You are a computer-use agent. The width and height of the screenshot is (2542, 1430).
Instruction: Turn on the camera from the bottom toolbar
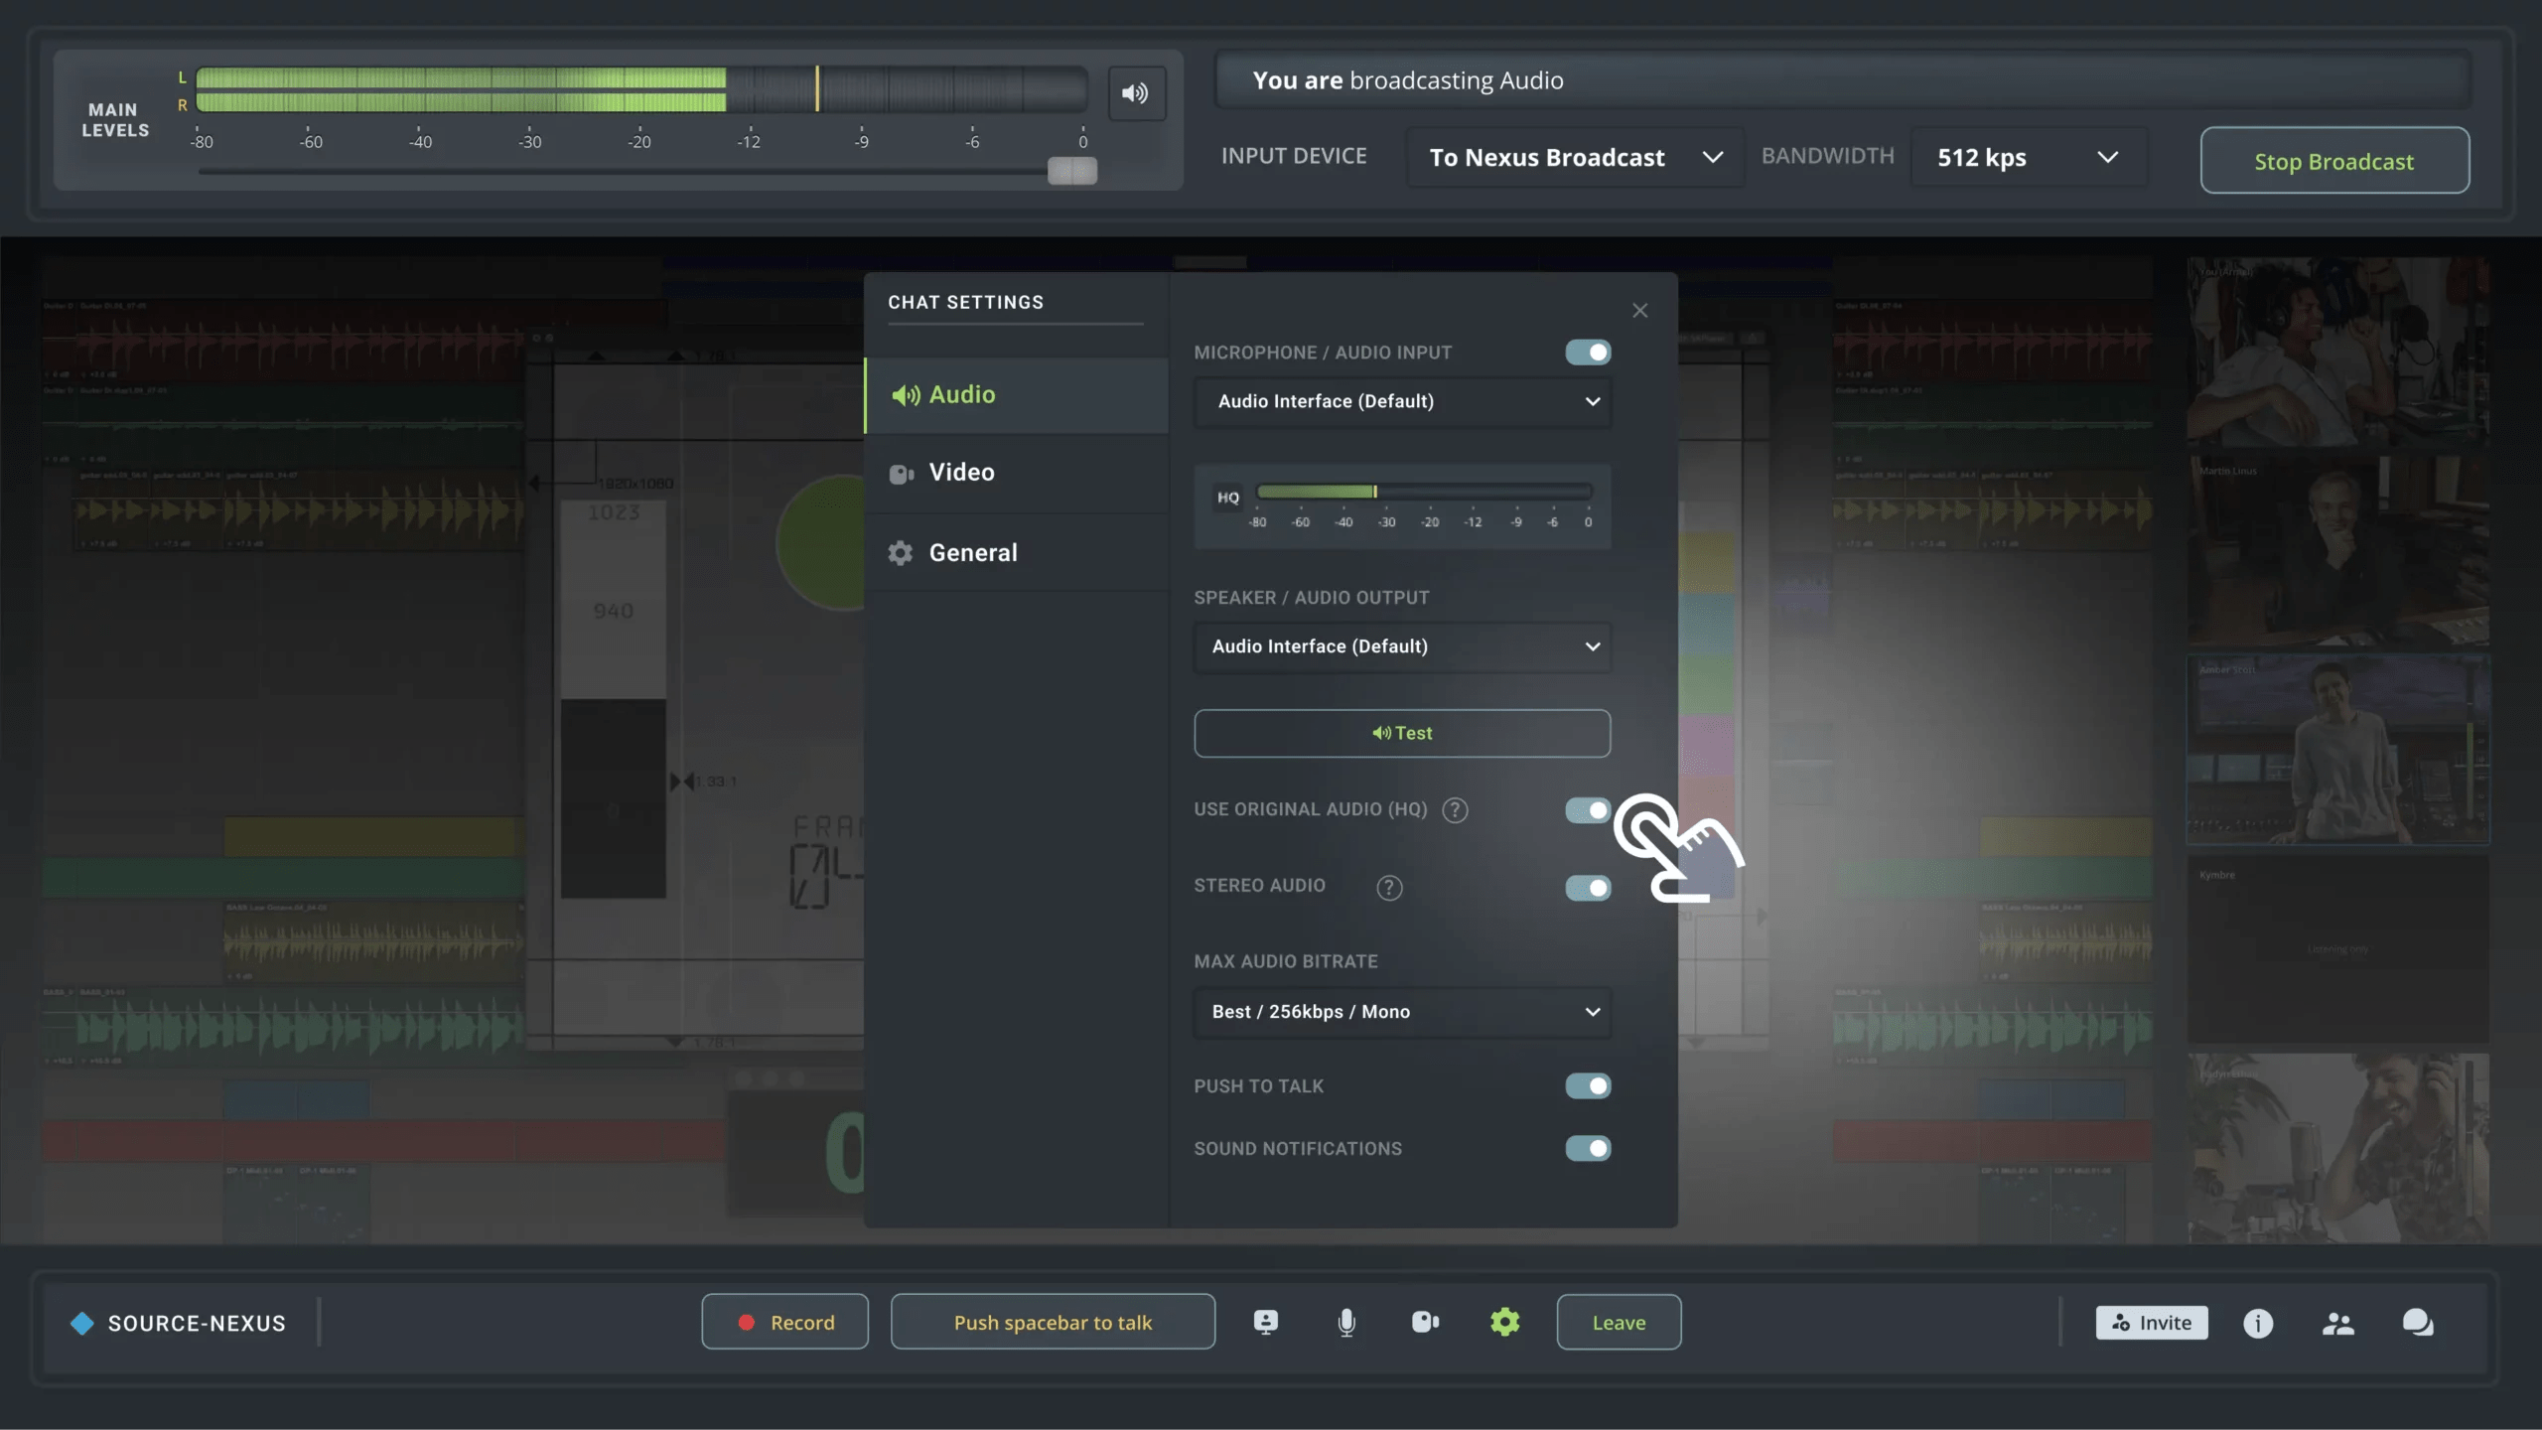pos(1424,1322)
